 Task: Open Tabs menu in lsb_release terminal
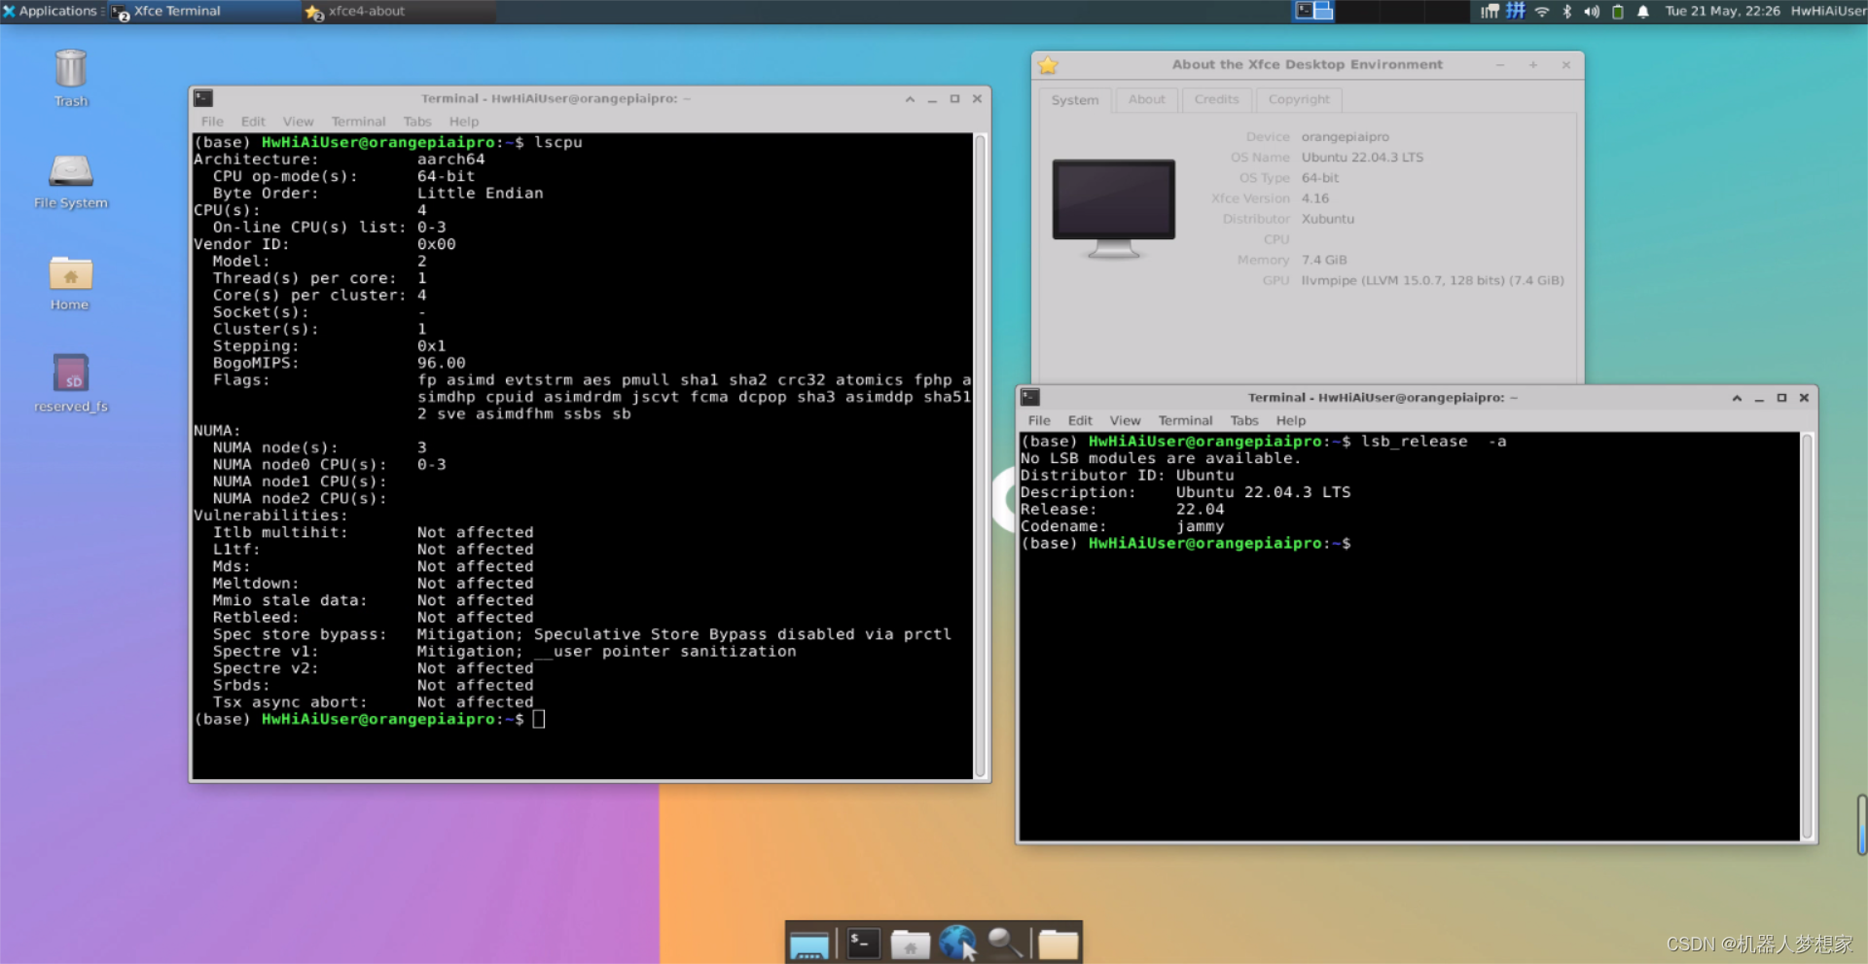(x=1244, y=421)
